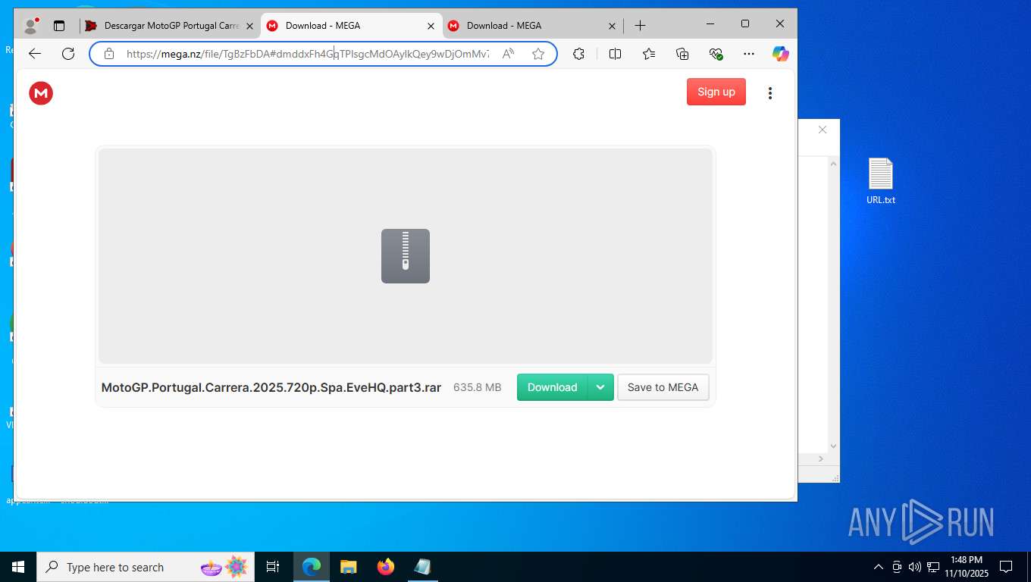Open Tab actions menu
This screenshot has width=1031, height=582.
coord(59,26)
